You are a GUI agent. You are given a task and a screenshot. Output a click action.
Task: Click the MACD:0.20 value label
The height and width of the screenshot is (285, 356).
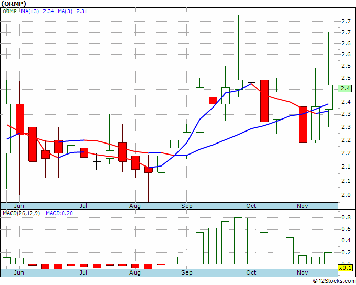click(59, 213)
